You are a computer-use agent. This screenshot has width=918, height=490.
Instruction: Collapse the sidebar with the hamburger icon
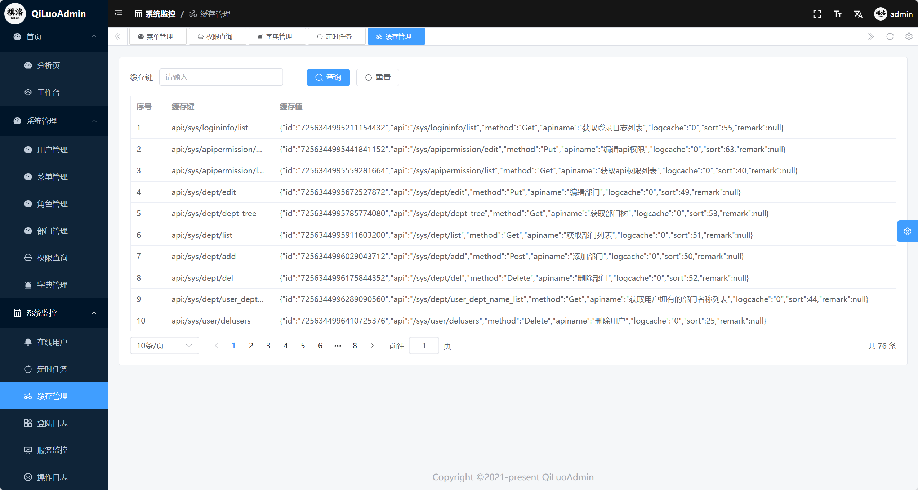click(x=119, y=14)
